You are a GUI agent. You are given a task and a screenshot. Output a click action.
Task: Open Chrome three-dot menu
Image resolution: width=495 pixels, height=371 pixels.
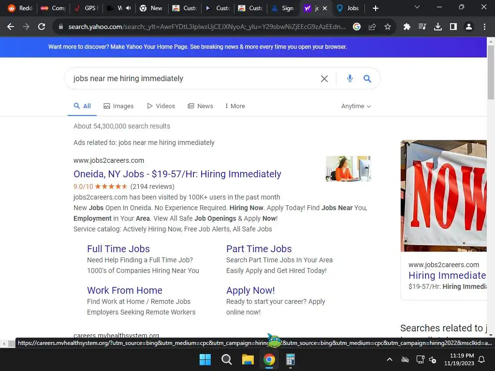click(x=484, y=27)
